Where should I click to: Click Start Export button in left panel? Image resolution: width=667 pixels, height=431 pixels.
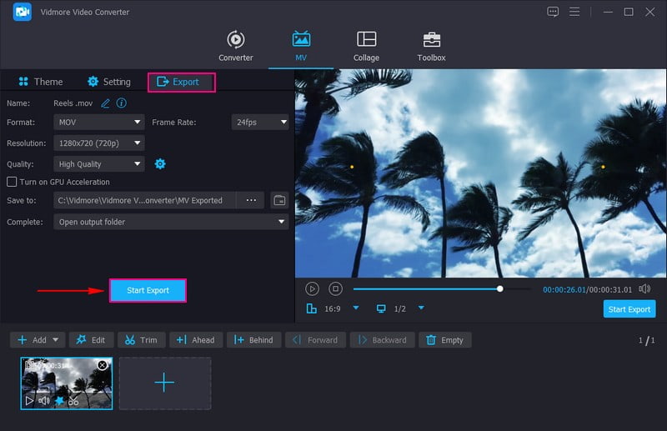[148, 290]
